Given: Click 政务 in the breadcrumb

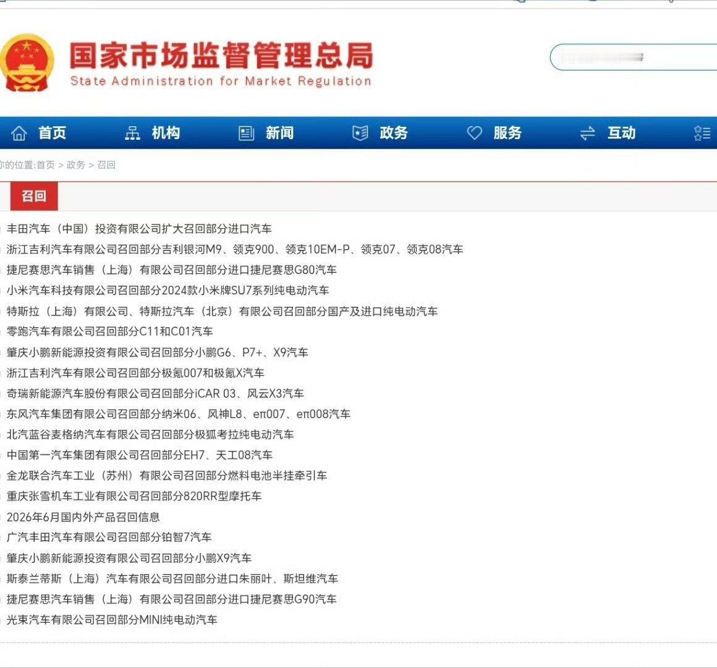Looking at the screenshot, I should (x=76, y=165).
